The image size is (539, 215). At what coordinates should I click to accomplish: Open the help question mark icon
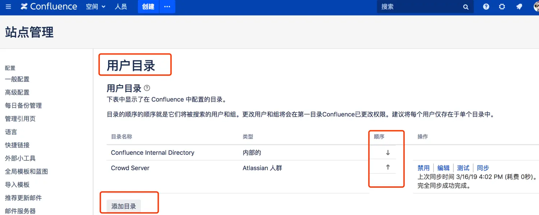[486, 7]
